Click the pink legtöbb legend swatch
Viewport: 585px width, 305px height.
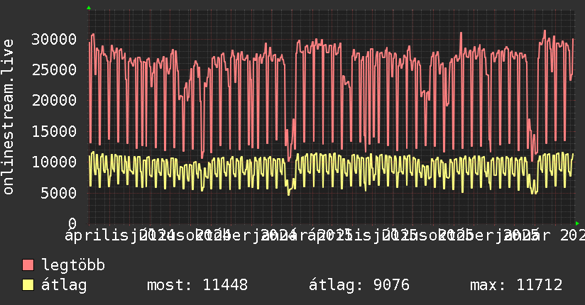click(28, 265)
